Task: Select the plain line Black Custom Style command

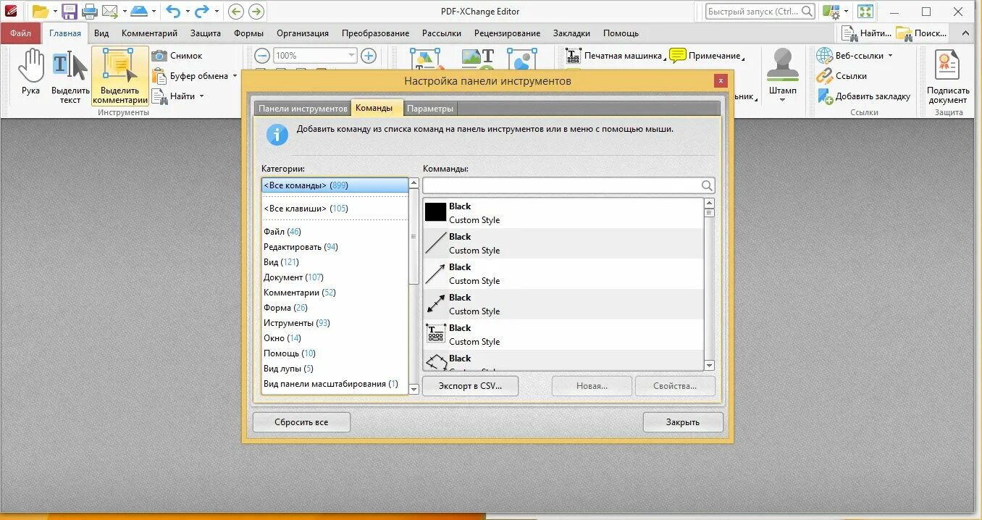Action: pyautogui.click(x=563, y=243)
